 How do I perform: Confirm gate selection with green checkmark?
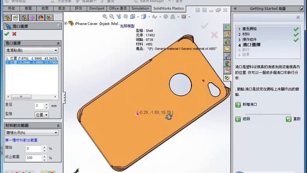coord(7,34)
